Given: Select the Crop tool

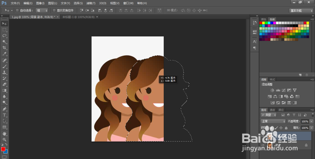Looking at the screenshot, I should click(x=4, y=48).
